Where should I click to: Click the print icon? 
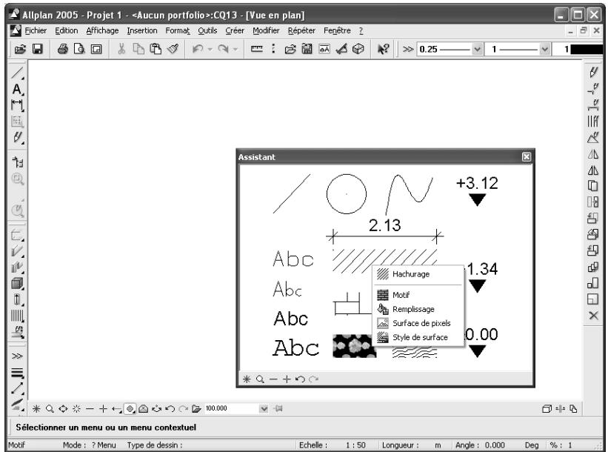click(x=62, y=49)
